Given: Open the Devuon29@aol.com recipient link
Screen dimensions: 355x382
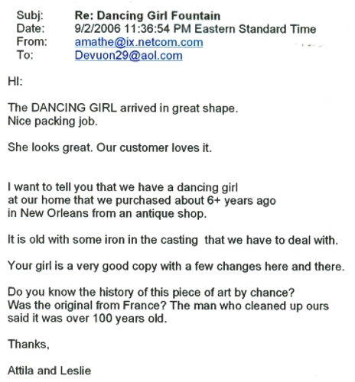Looking at the screenshot, I should coord(129,55).
